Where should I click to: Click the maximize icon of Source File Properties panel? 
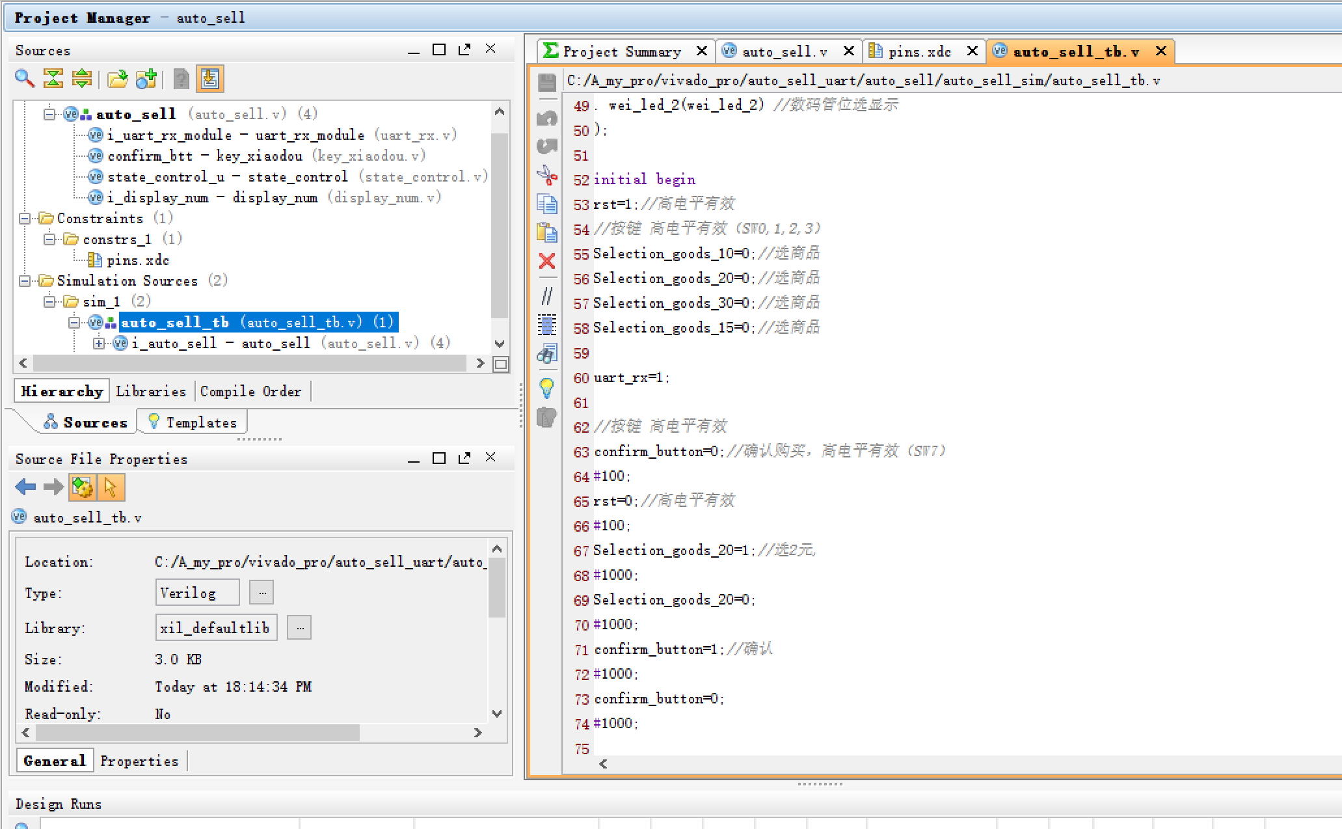pyautogui.click(x=439, y=458)
